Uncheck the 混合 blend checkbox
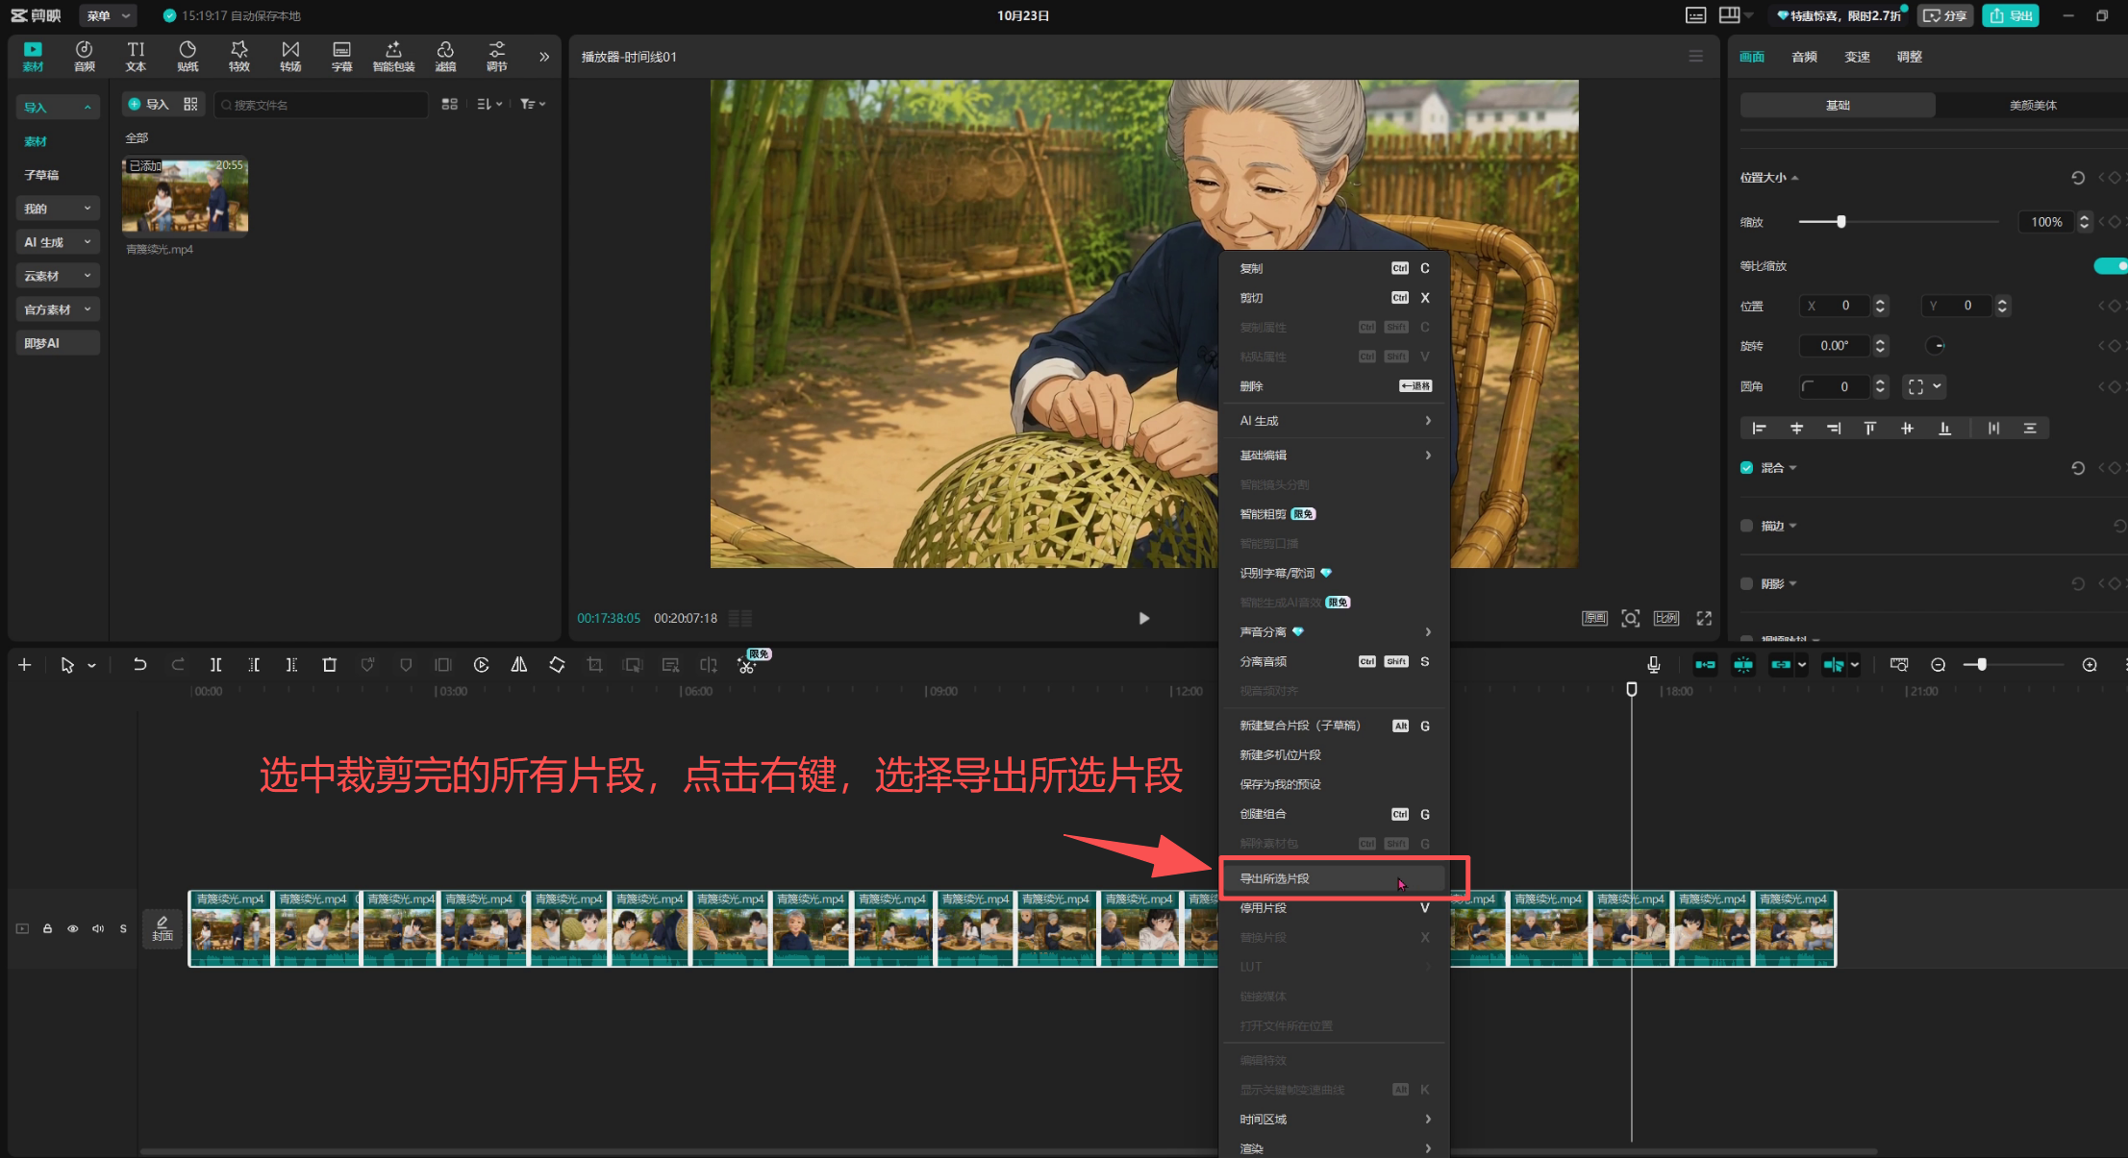The width and height of the screenshot is (2128, 1158). 1746,468
